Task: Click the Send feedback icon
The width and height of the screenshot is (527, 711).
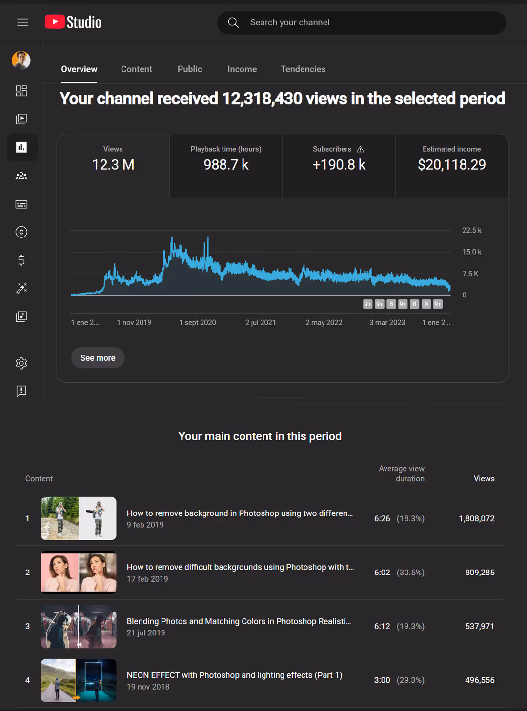Action: 21,391
